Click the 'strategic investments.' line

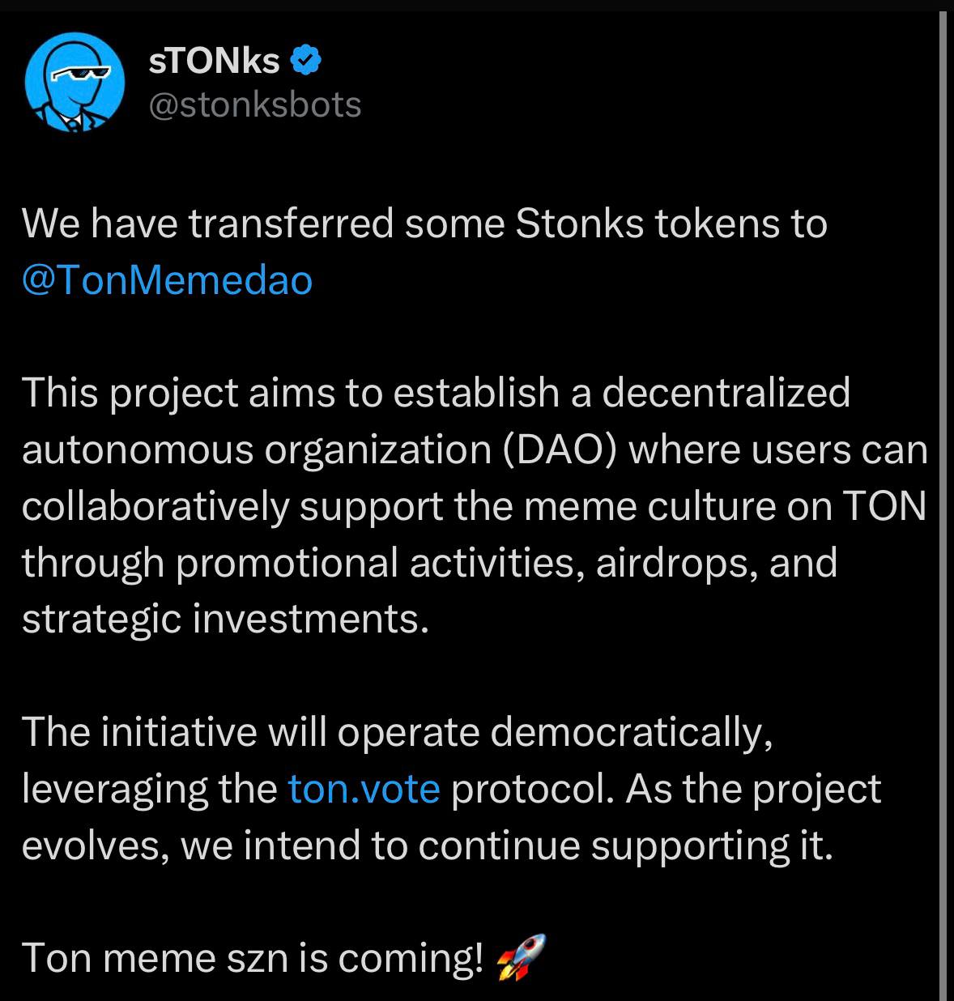(x=224, y=620)
